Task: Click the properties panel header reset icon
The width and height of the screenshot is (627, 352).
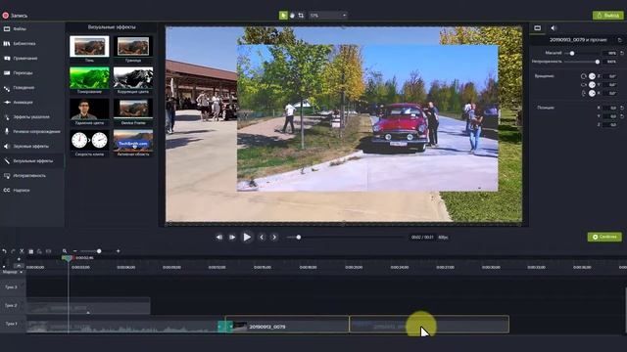Action: click(620, 40)
